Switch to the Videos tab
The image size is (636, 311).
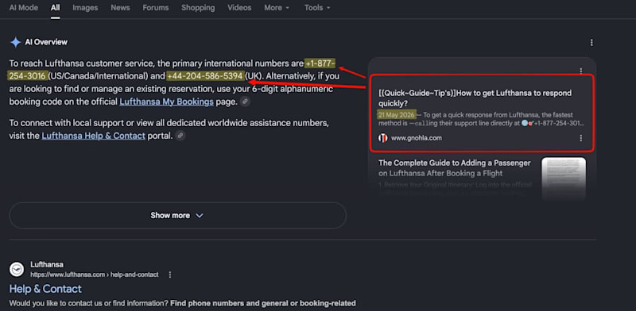pyautogui.click(x=239, y=8)
